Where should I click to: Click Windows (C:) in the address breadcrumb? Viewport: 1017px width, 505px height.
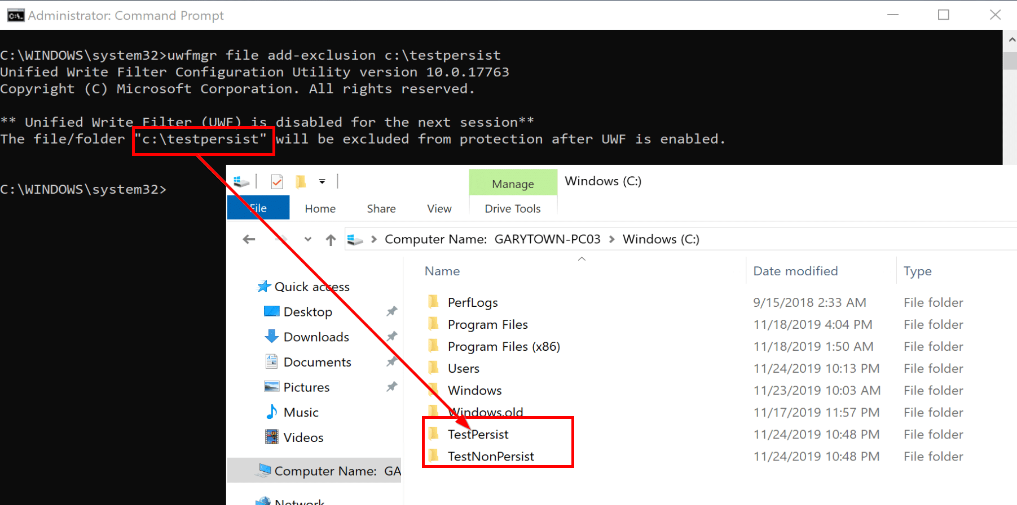point(661,239)
